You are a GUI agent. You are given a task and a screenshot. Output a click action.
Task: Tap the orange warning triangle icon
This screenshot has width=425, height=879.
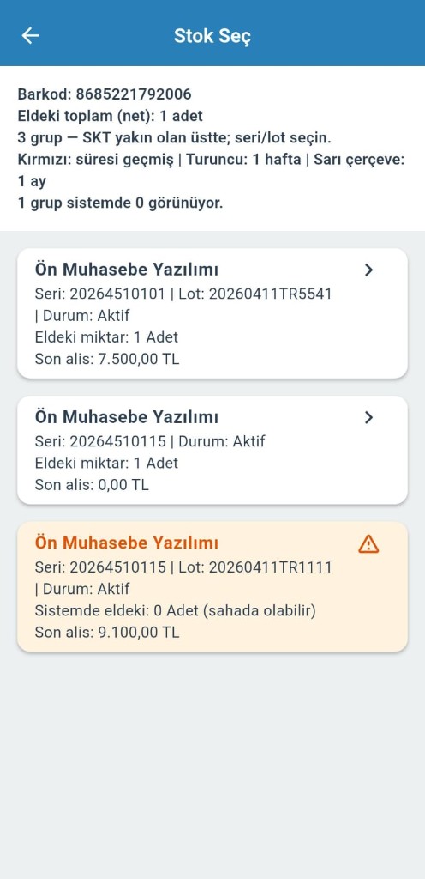pyautogui.click(x=368, y=543)
